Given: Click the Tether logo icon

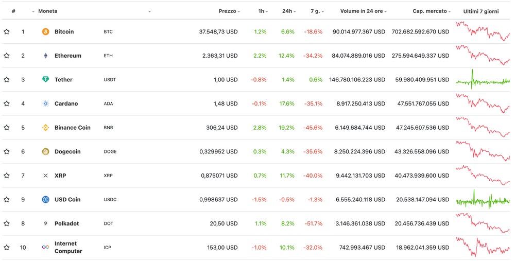Looking at the screenshot, I should (x=45, y=80).
